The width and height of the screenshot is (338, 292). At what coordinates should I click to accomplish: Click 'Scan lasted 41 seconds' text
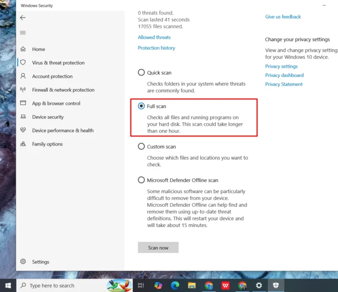[163, 20]
